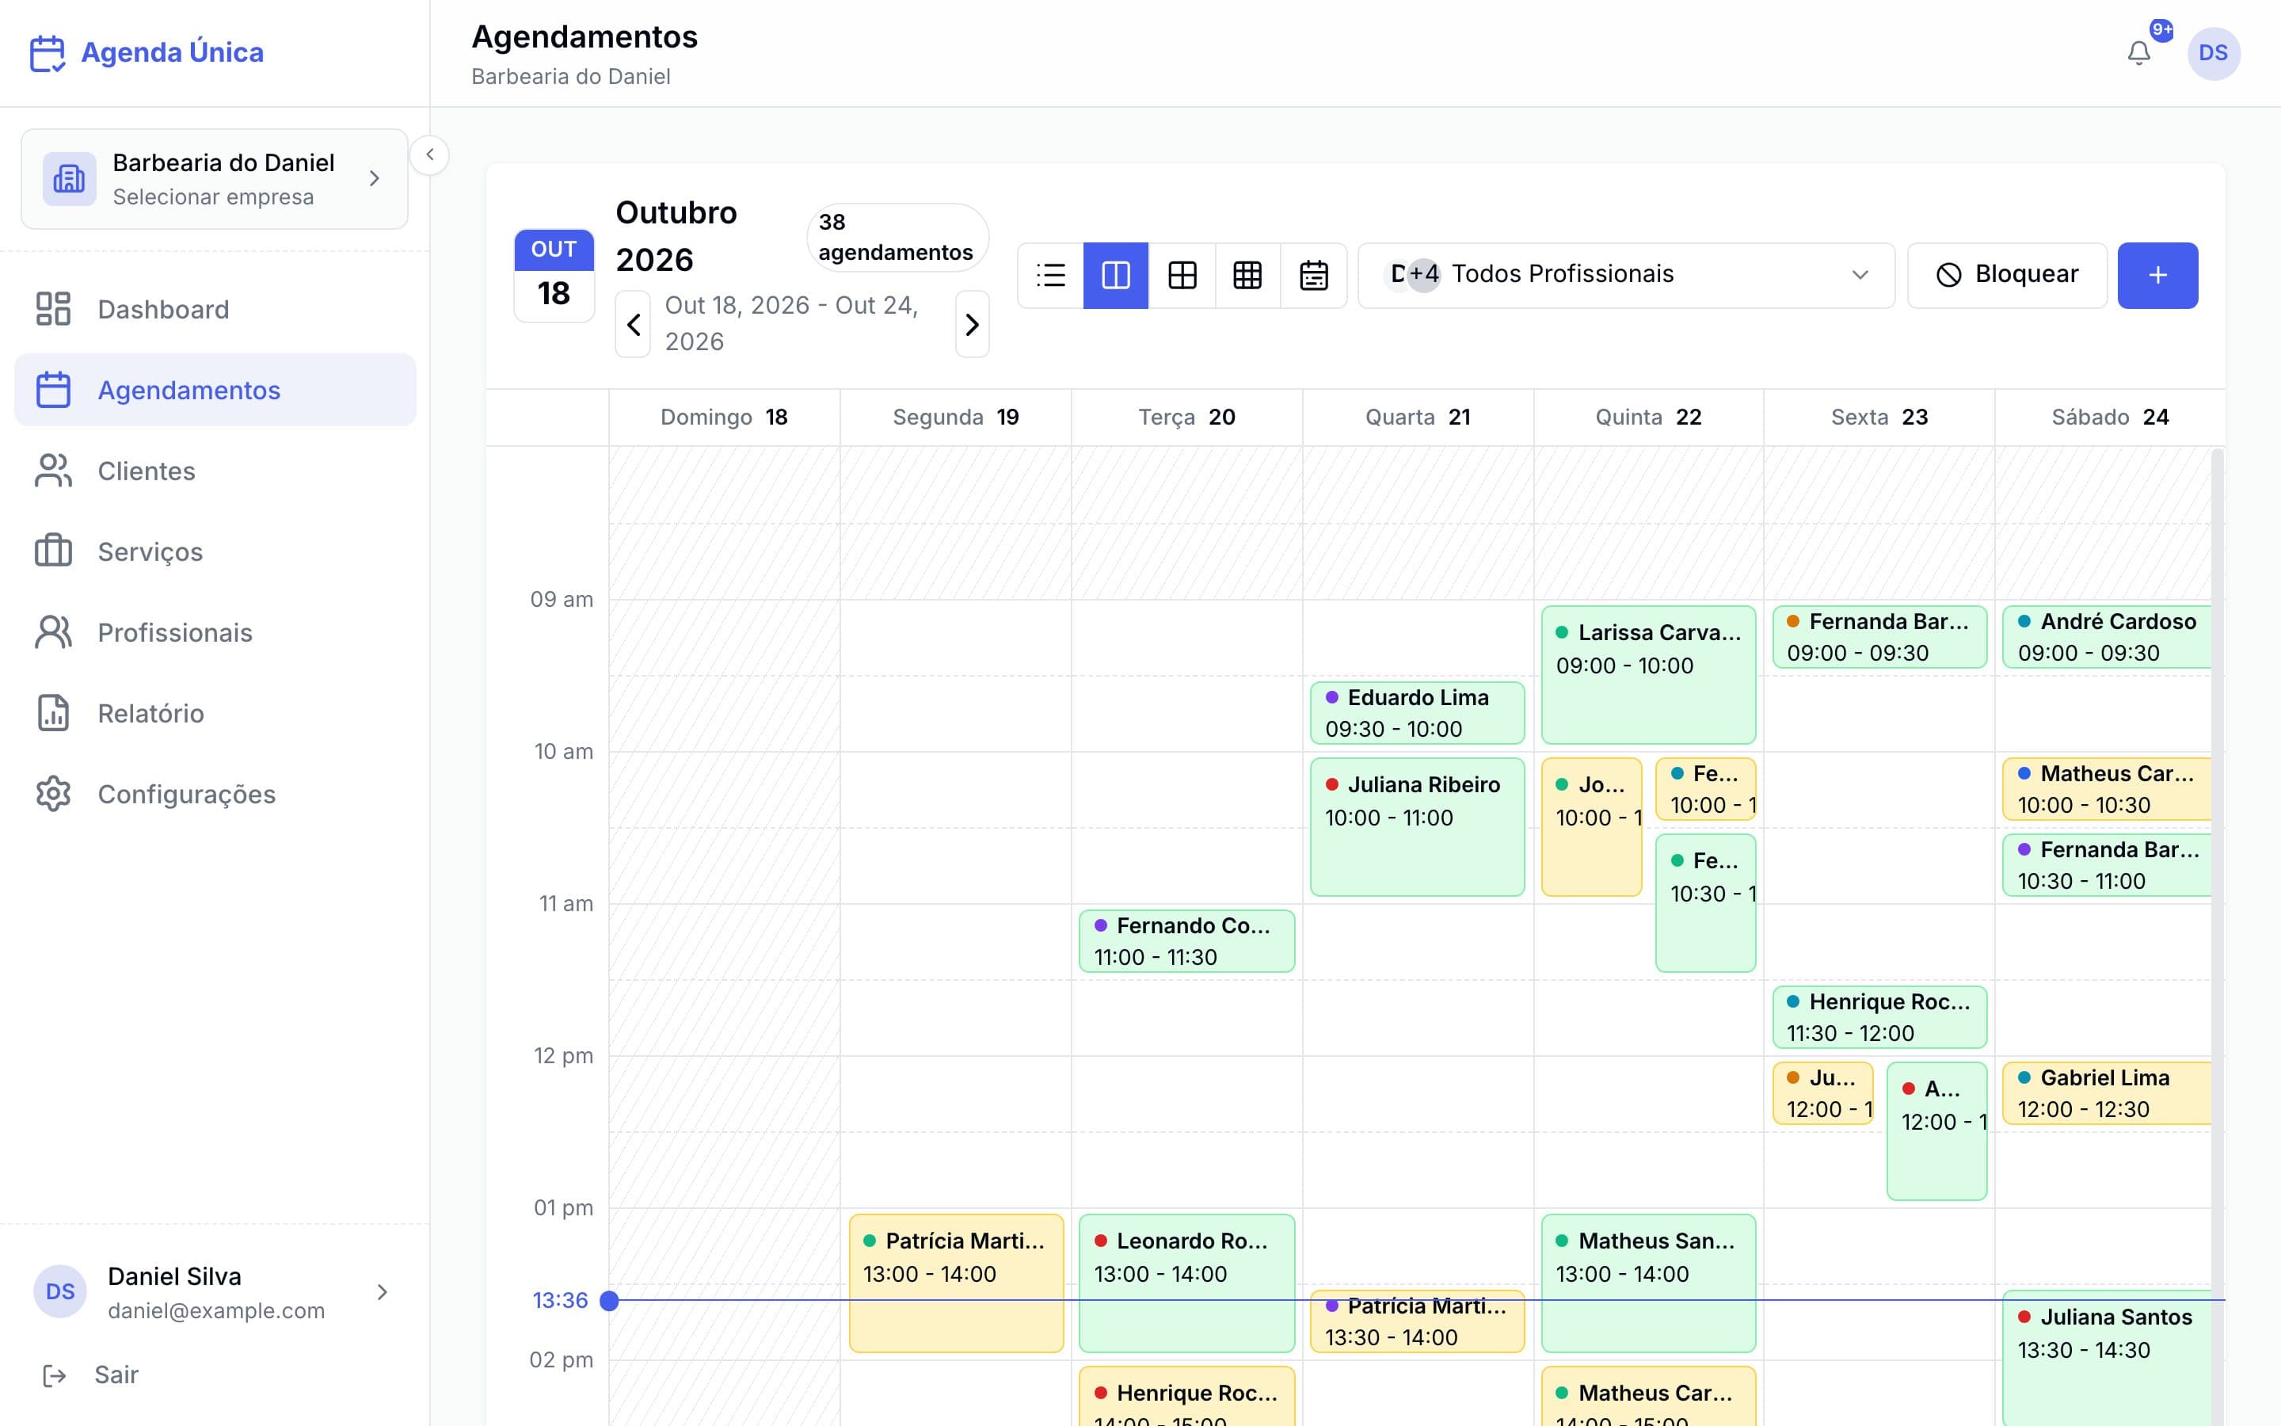The width and height of the screenshot is (2281, 1426).
Task: Select the column week view icon
Action: [1116, 276]
